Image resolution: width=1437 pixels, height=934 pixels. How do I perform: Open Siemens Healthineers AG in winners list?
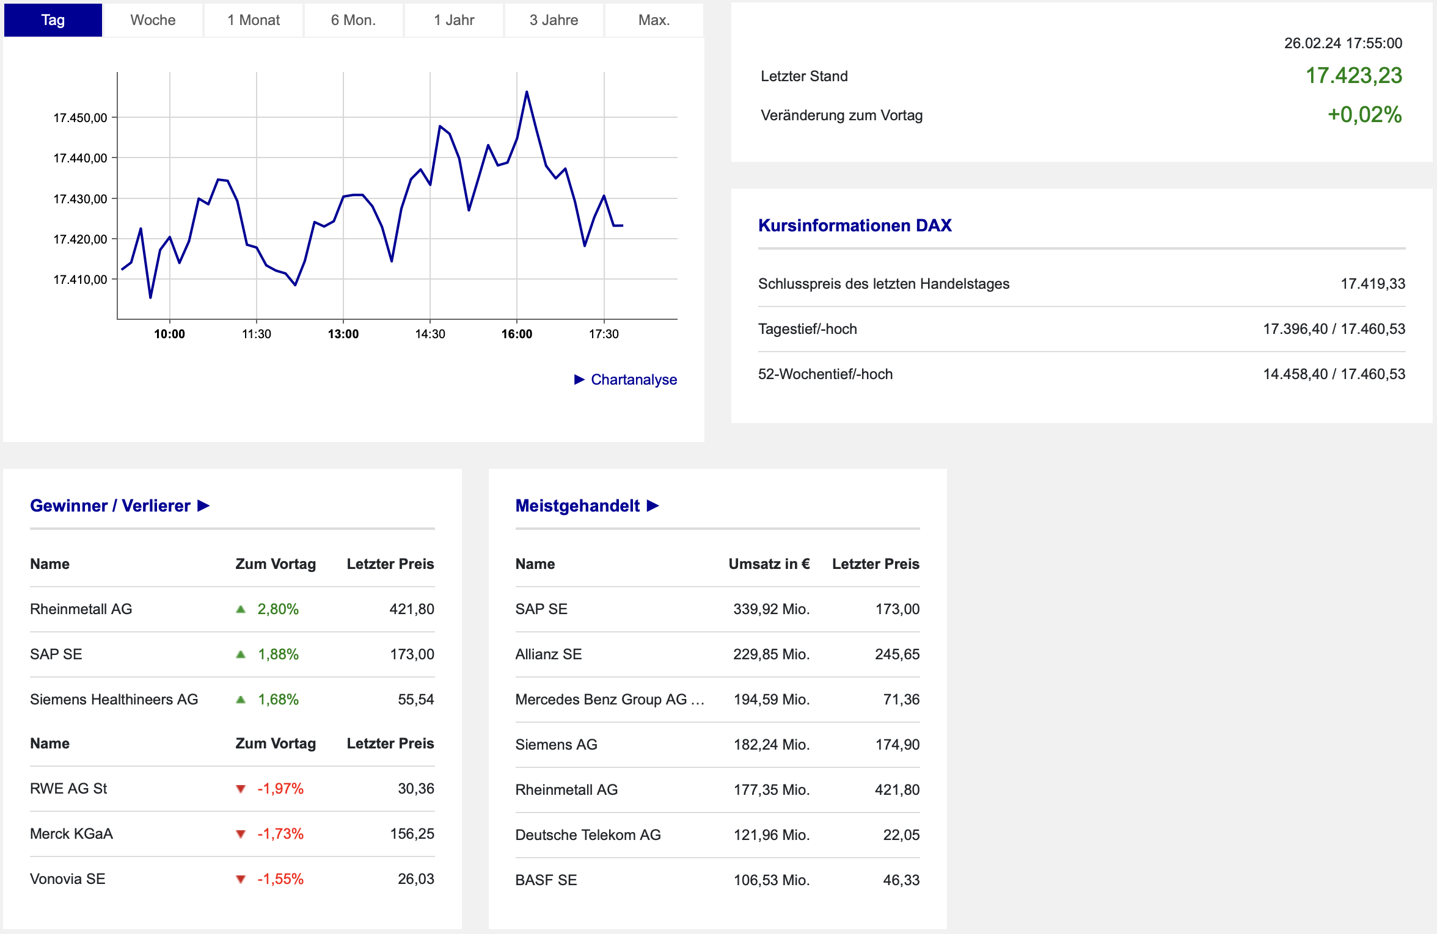pos(114,700)
